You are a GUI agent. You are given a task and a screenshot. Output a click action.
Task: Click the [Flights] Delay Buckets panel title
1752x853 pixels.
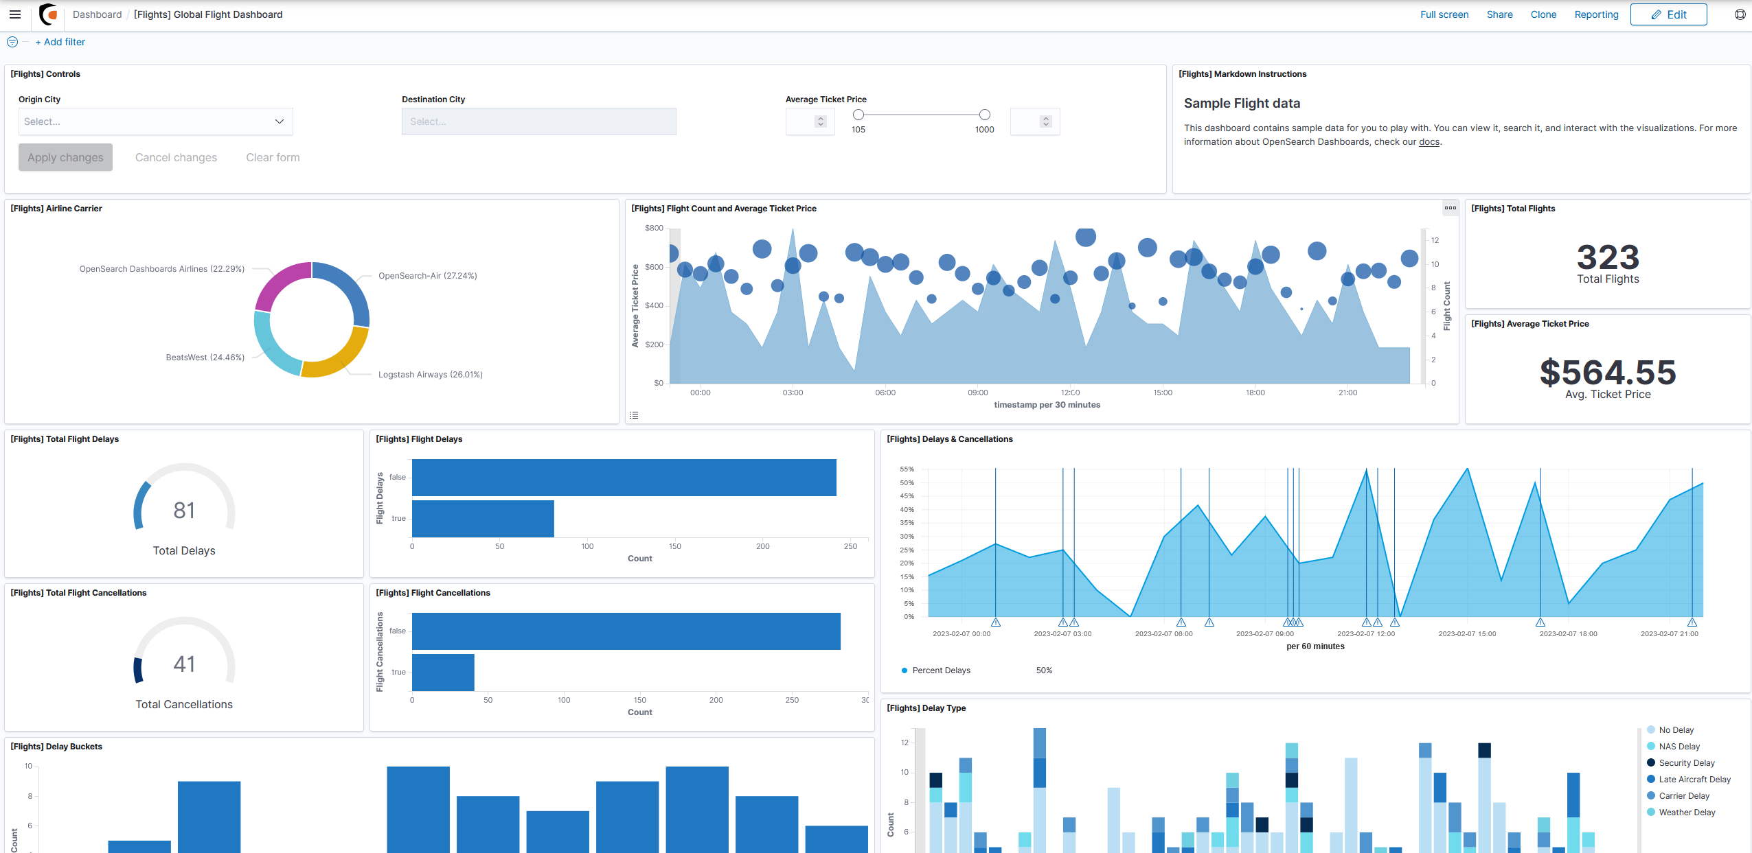click(x=56, y=747)
